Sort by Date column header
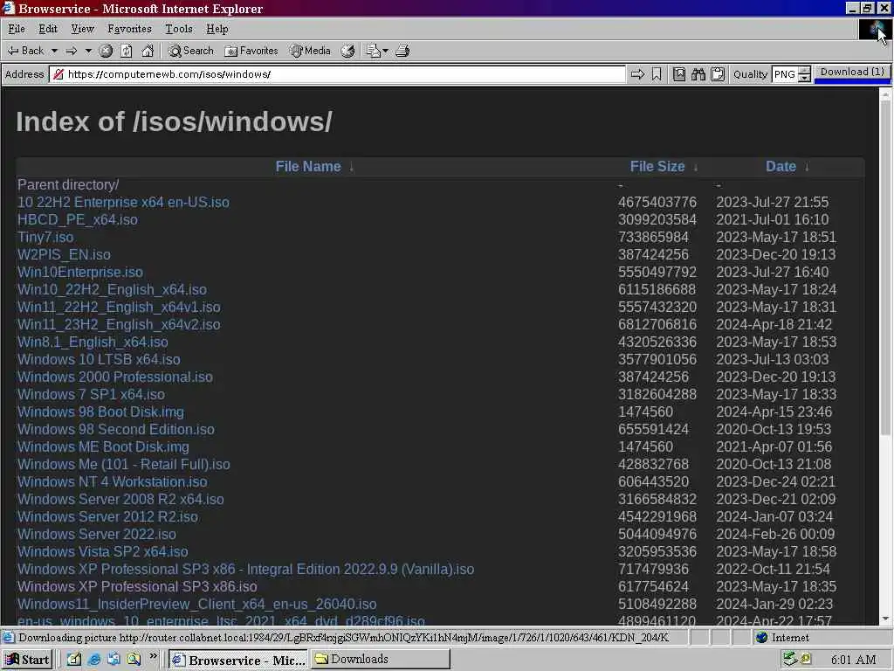Screen dimensions: 894x671 781,167
